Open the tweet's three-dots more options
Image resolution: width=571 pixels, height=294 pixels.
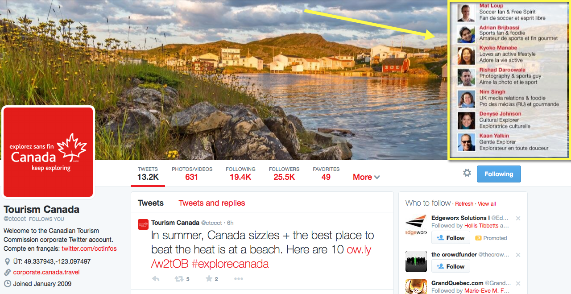coord(239,279)
